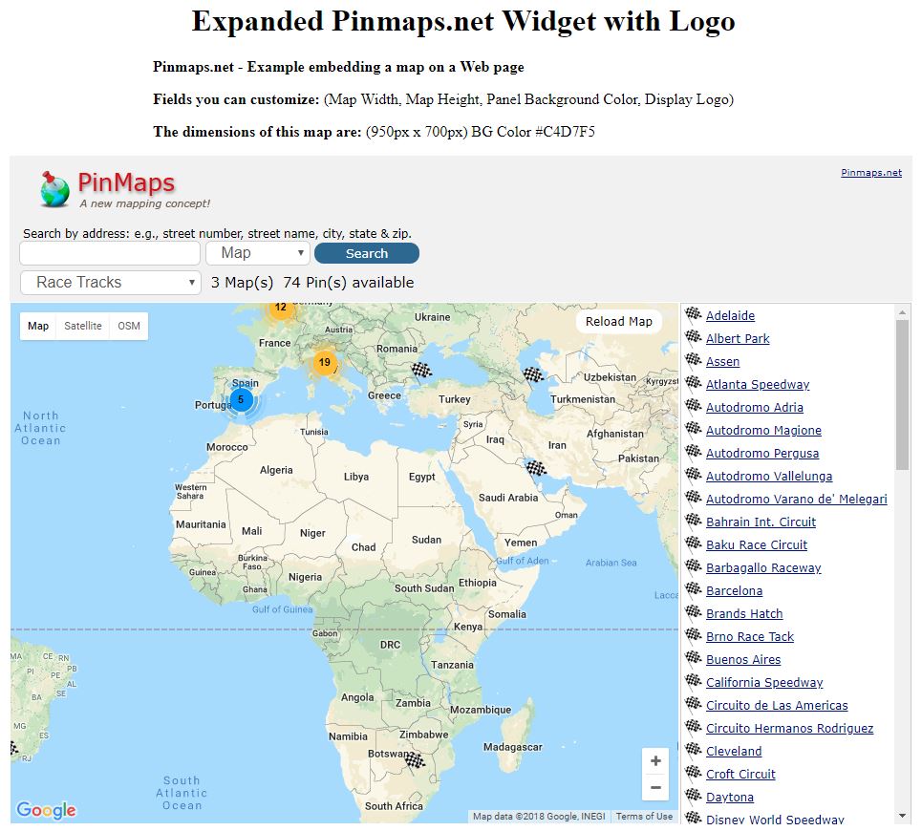This screenshot has width=922, height=831.
Task: Open the Autodromo Vallelunga link
Action: click(769, 476)
